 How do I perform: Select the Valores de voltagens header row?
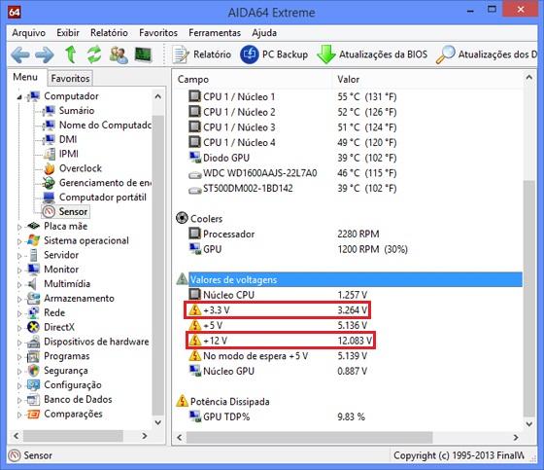[356, 279]
